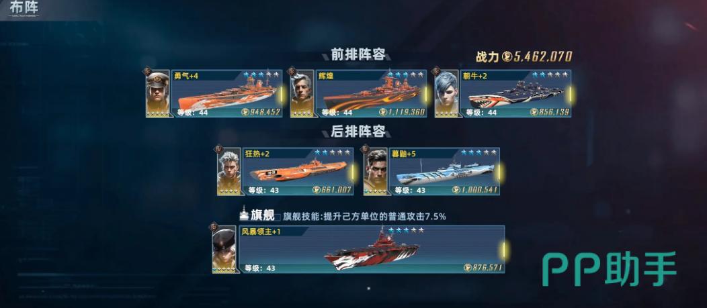Select the 暮融+5 commander portrait
This screenshot has width=707, height=308.
coord(375,172)
